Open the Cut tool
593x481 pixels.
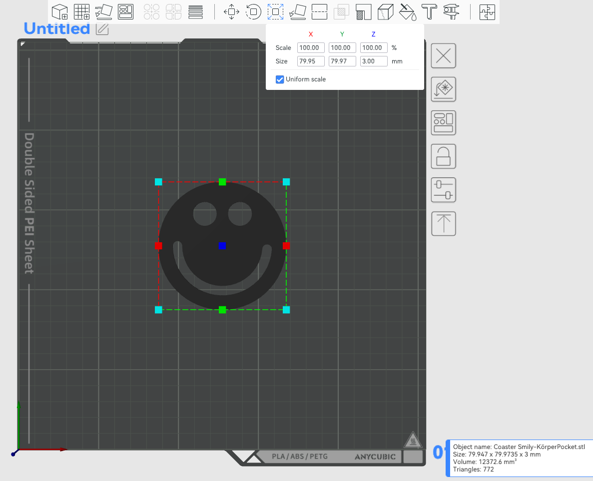[320, 11]
